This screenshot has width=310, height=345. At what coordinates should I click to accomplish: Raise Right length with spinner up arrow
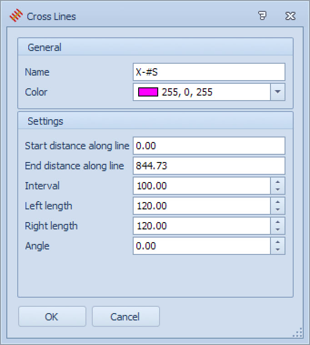[x=278, y=222]
